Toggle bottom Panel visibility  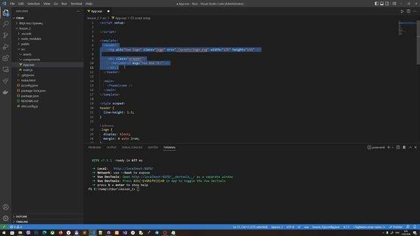coord(382,4)
